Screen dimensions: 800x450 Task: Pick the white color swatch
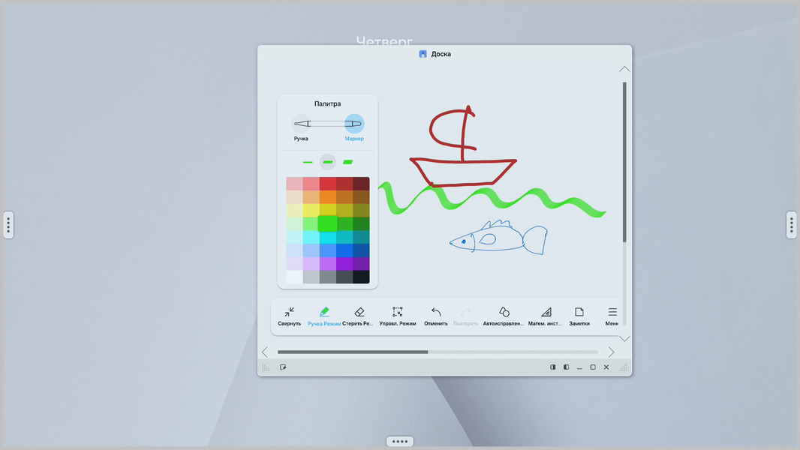click(294, 277)
